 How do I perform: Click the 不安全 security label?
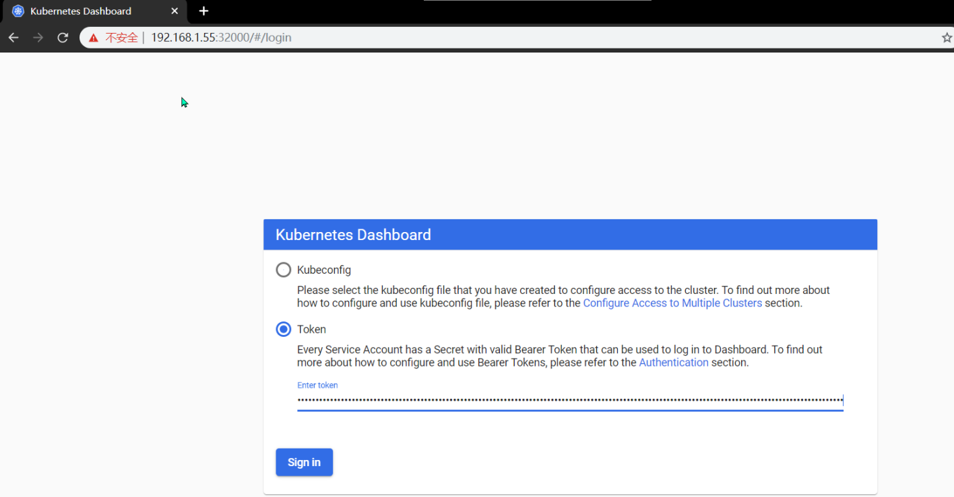[x=121, y=38]
